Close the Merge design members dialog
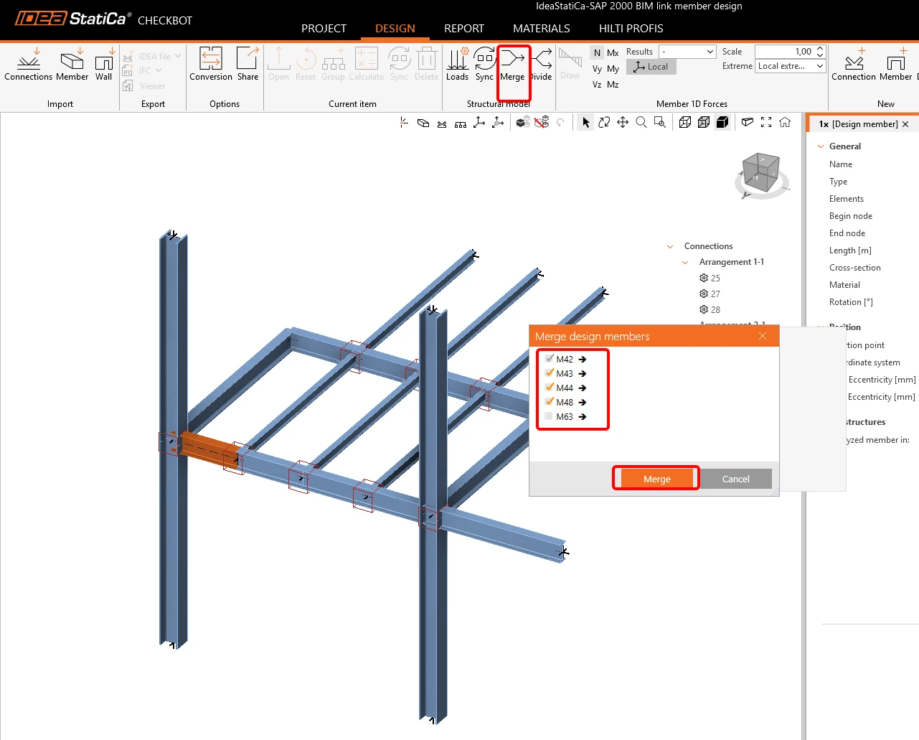Image resolution: width=919 pixels, height=740 pixels. coord(763,336)
